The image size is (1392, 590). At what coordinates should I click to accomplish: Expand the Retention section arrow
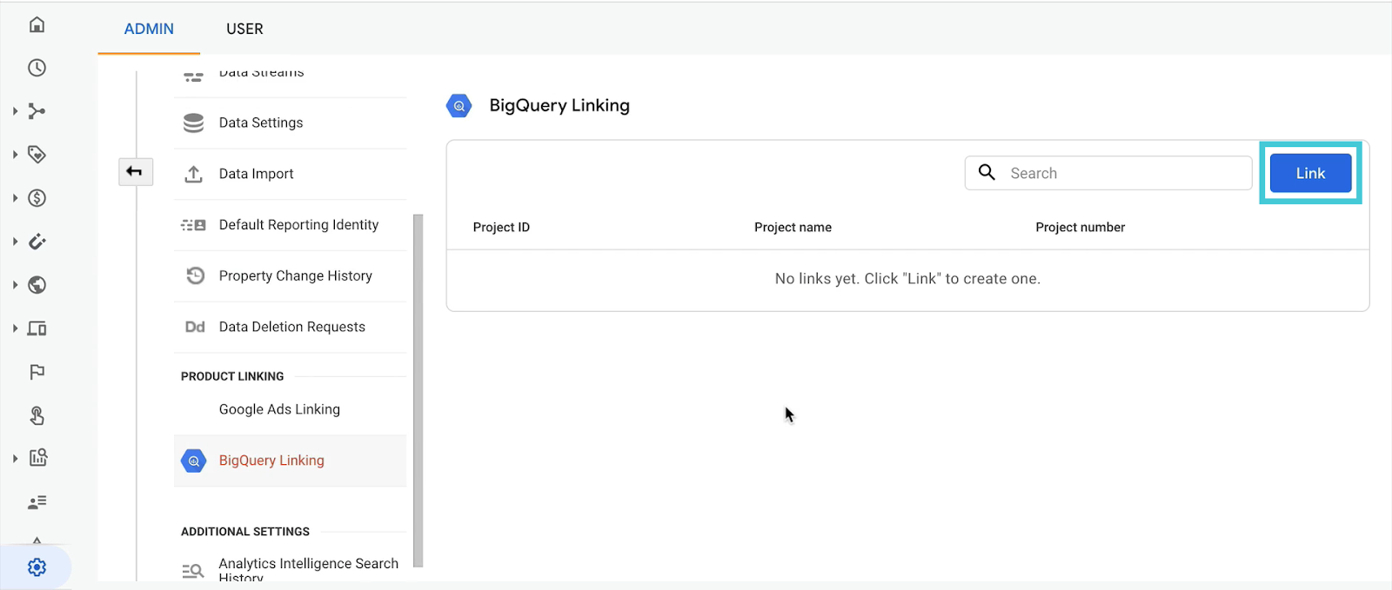(15, 242)
